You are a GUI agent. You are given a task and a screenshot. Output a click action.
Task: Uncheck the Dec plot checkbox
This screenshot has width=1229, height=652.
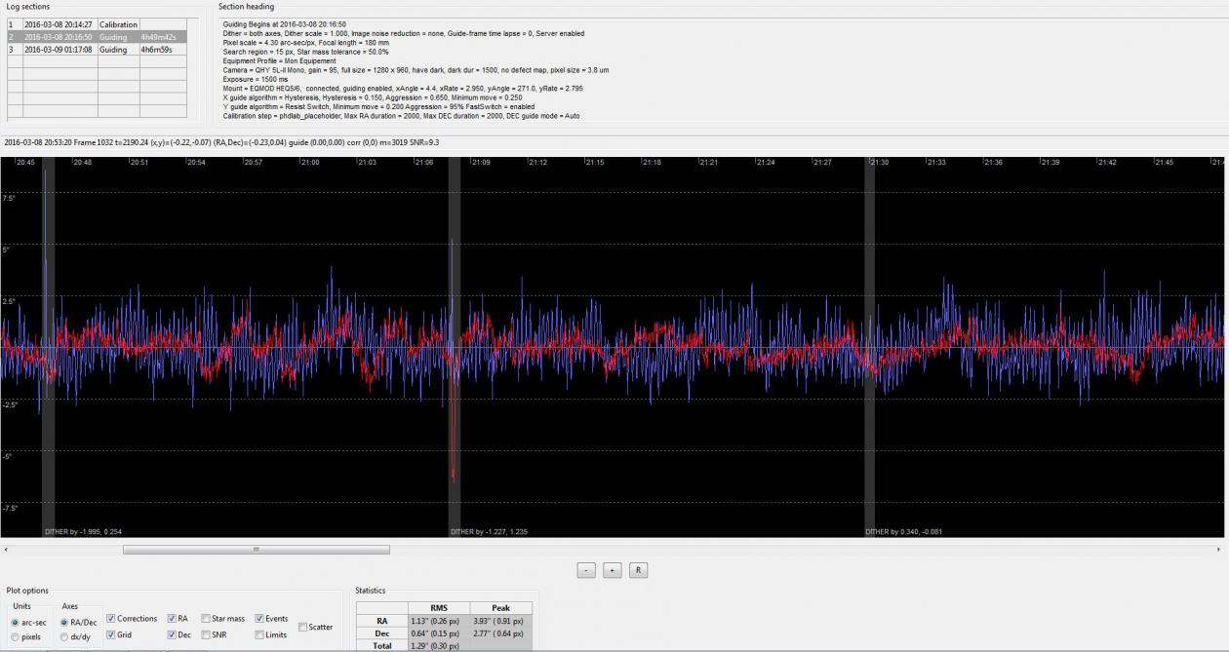point(172,634)
